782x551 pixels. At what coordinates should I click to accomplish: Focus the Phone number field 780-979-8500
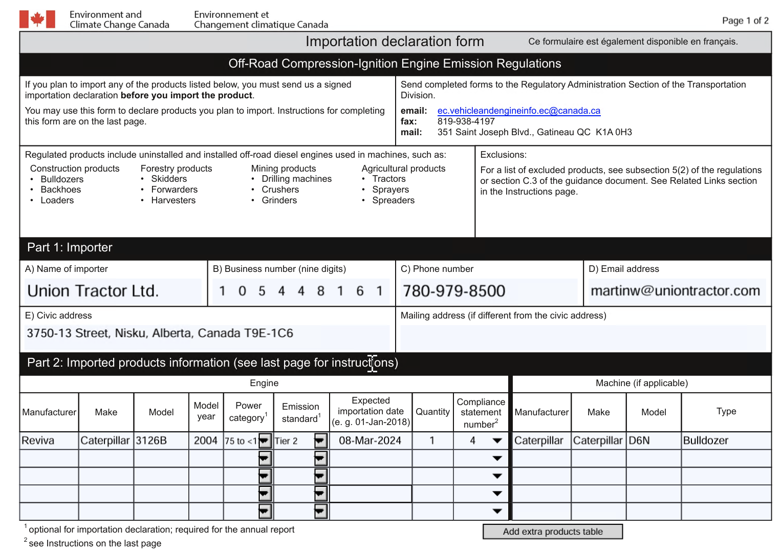489,291
